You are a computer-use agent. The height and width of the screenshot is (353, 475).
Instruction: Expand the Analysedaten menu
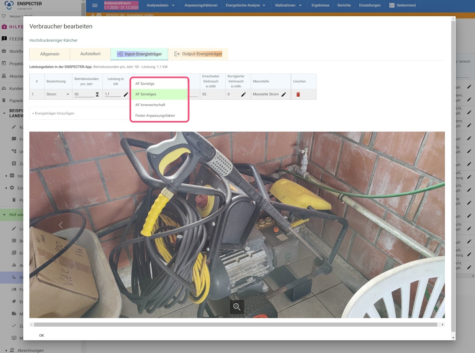[160, 6]
